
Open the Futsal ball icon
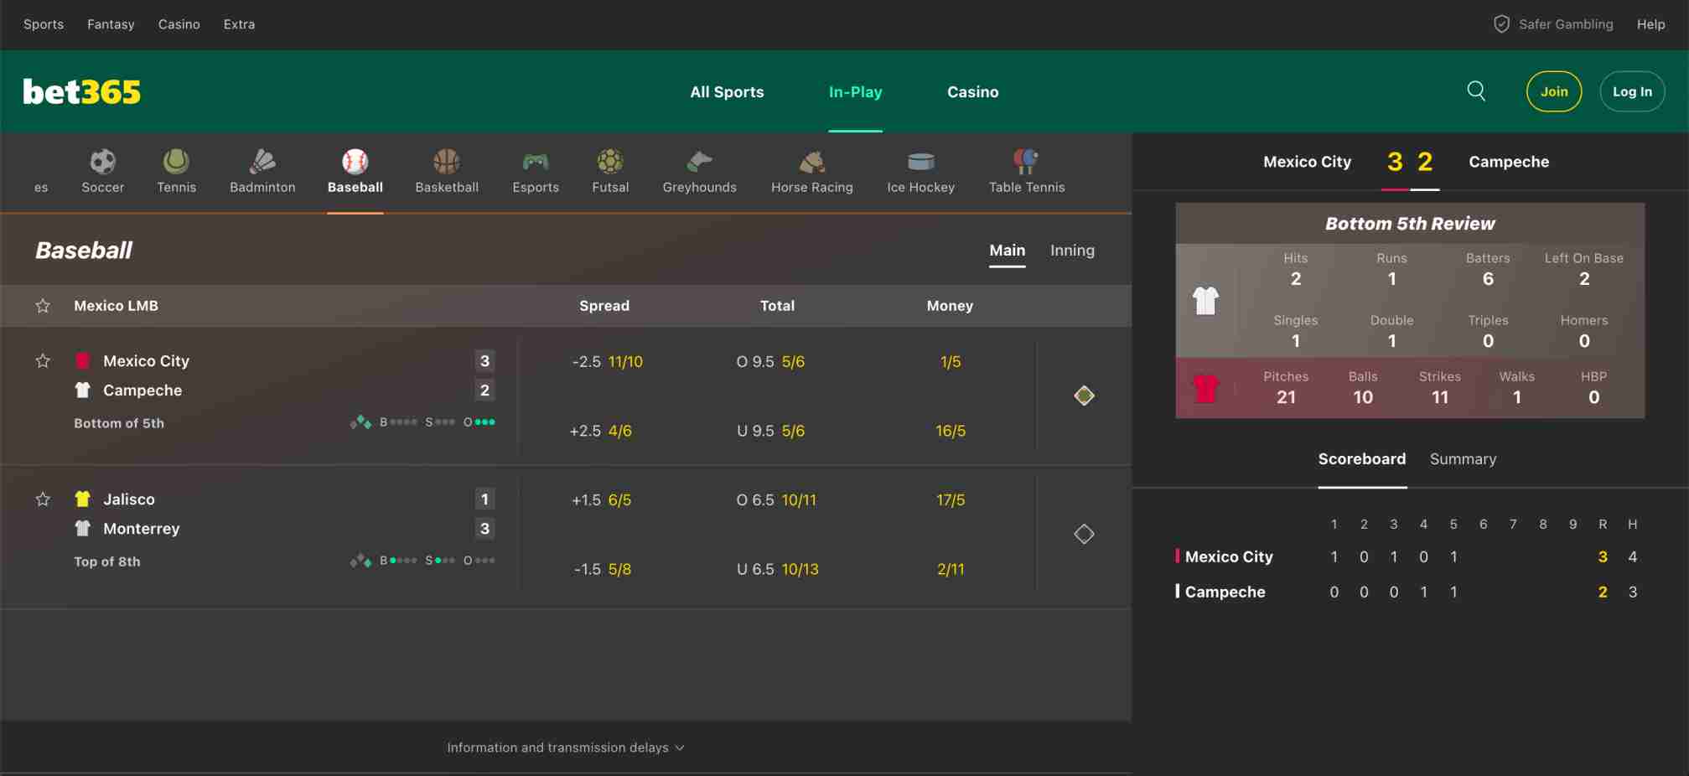(610, 161)
